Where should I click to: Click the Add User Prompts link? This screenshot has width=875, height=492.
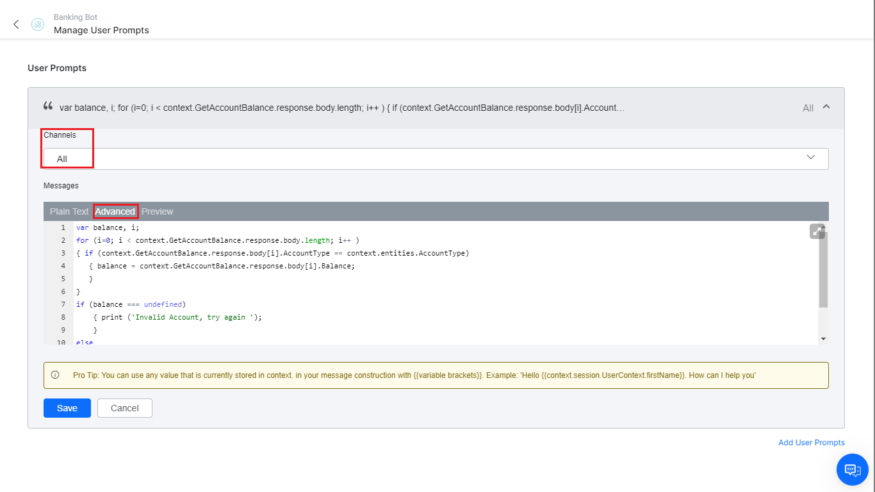[811, 442]
